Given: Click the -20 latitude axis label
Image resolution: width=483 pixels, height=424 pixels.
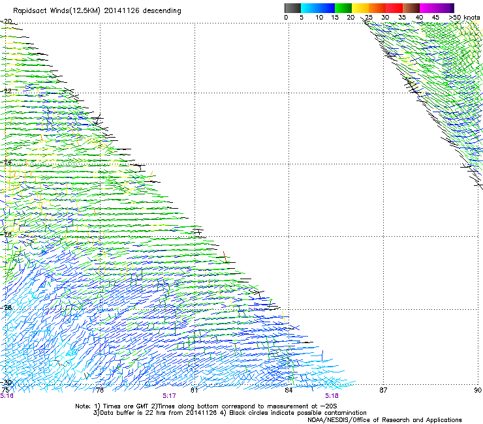Looking at the screenshot, I should (x=6, y=22).
